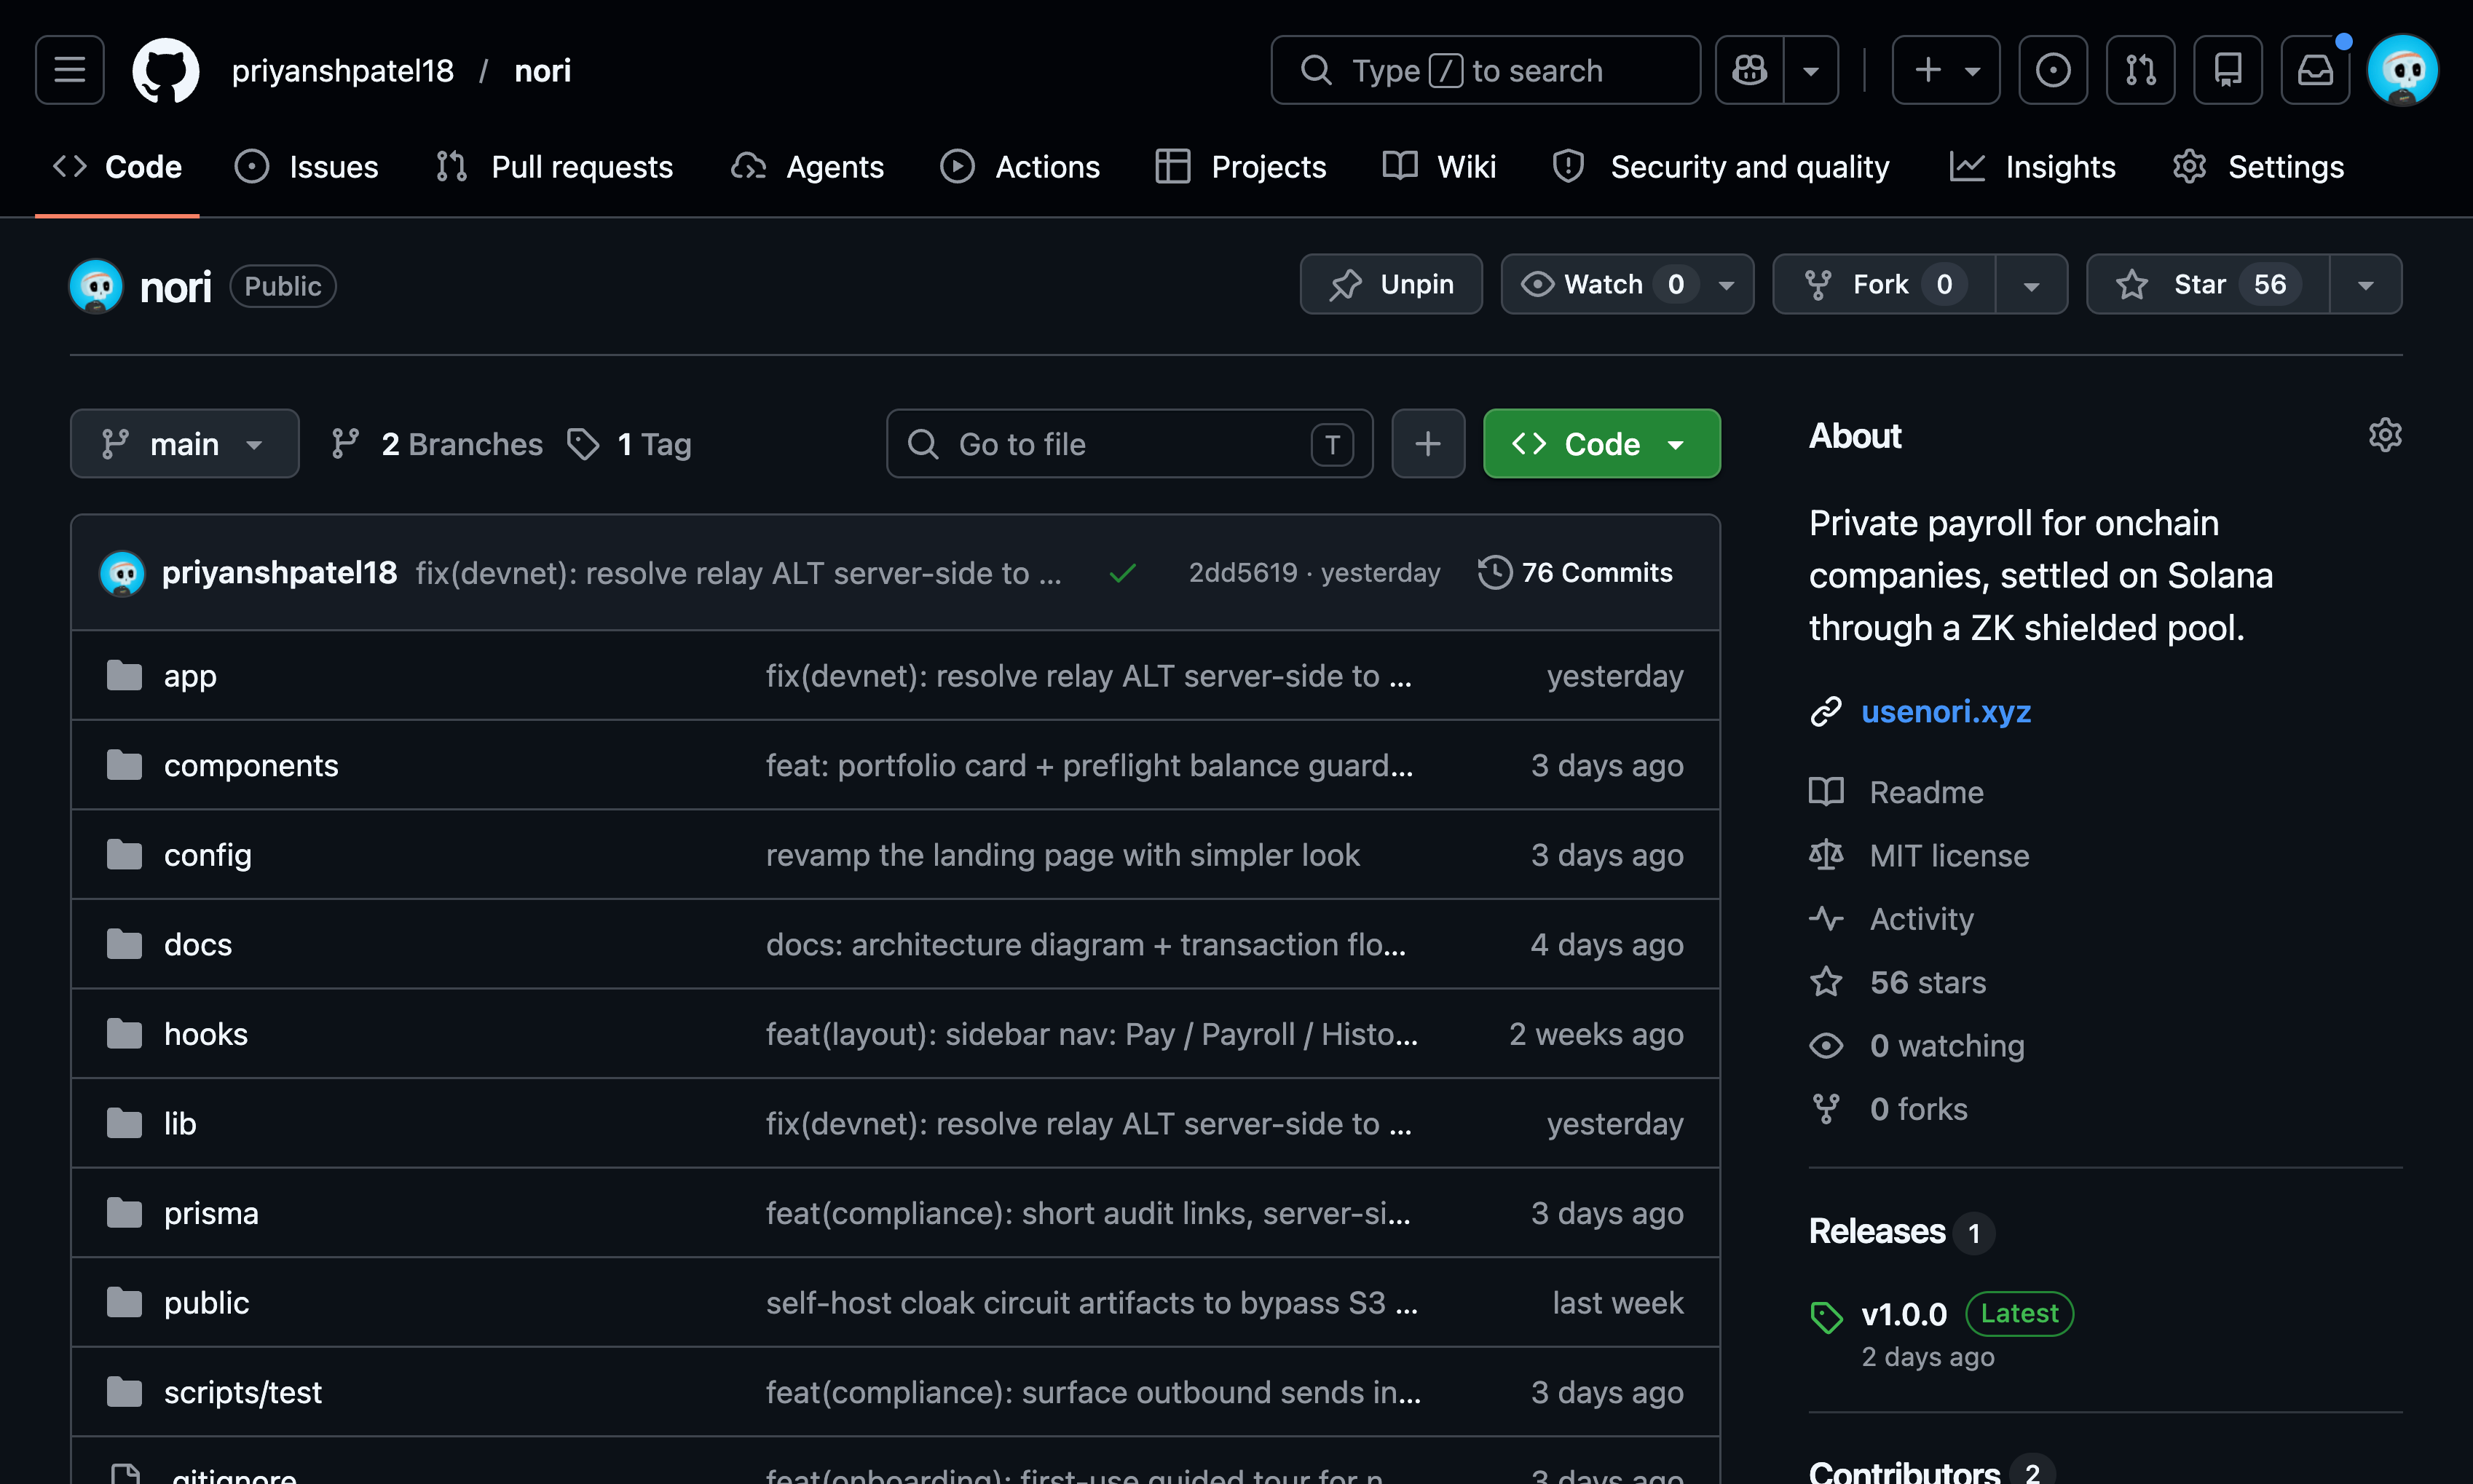Open Copilot chat icon in header
The width and height of the screenshot is (2473, 1484).
1750,70
